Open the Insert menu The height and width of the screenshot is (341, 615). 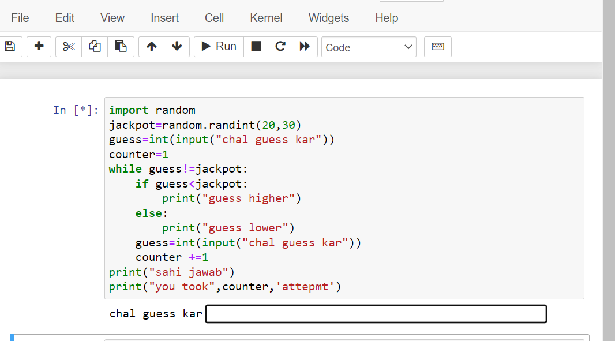pos(164,18)
